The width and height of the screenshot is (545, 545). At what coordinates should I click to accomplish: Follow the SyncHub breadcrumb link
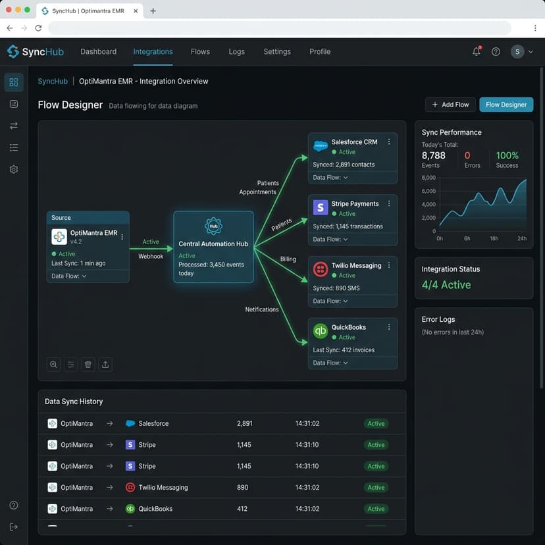[53, 81]
